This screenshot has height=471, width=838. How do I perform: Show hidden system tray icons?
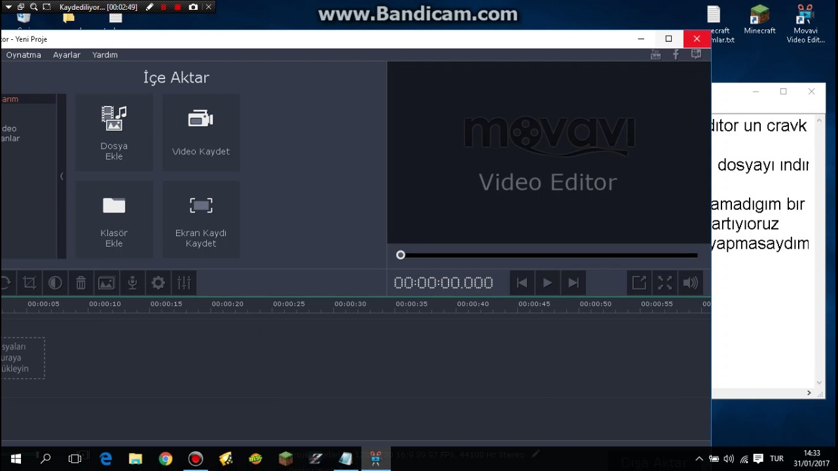click(699, 459)
